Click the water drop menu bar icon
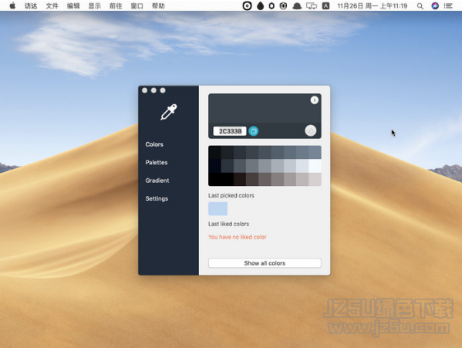This screenshot has width=462, height=348. click(260, 5)
